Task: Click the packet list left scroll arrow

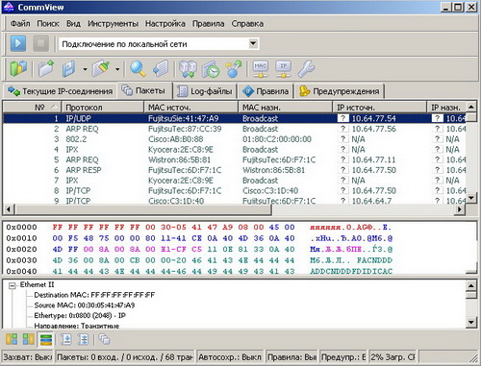Action: 8,209
